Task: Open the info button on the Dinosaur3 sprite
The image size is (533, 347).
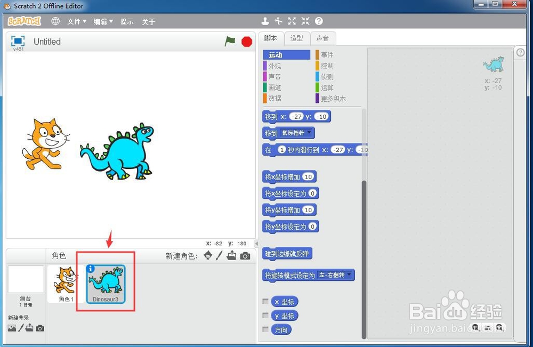Action: coord(91,269)
